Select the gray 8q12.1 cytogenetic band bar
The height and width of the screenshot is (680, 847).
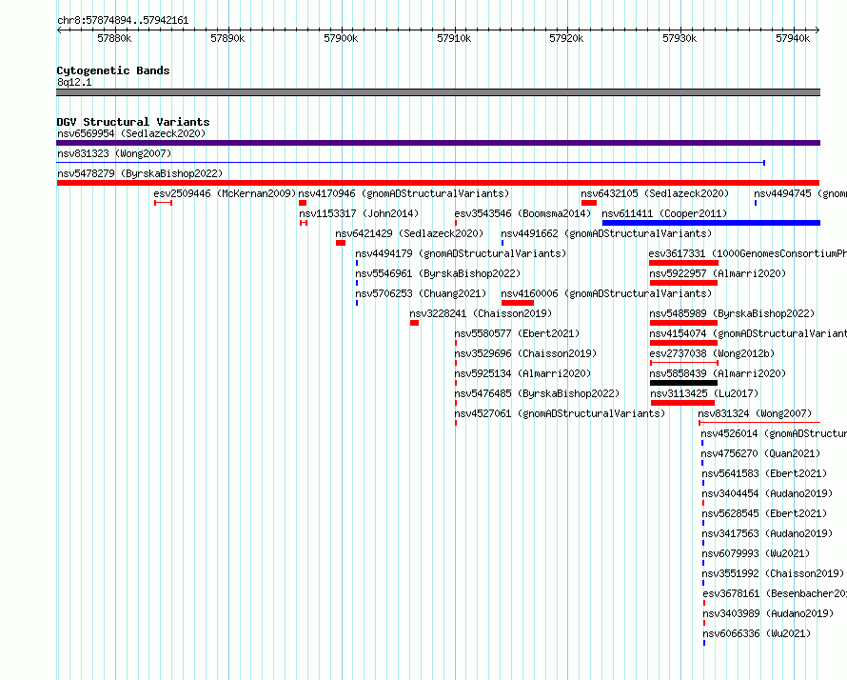438,92
